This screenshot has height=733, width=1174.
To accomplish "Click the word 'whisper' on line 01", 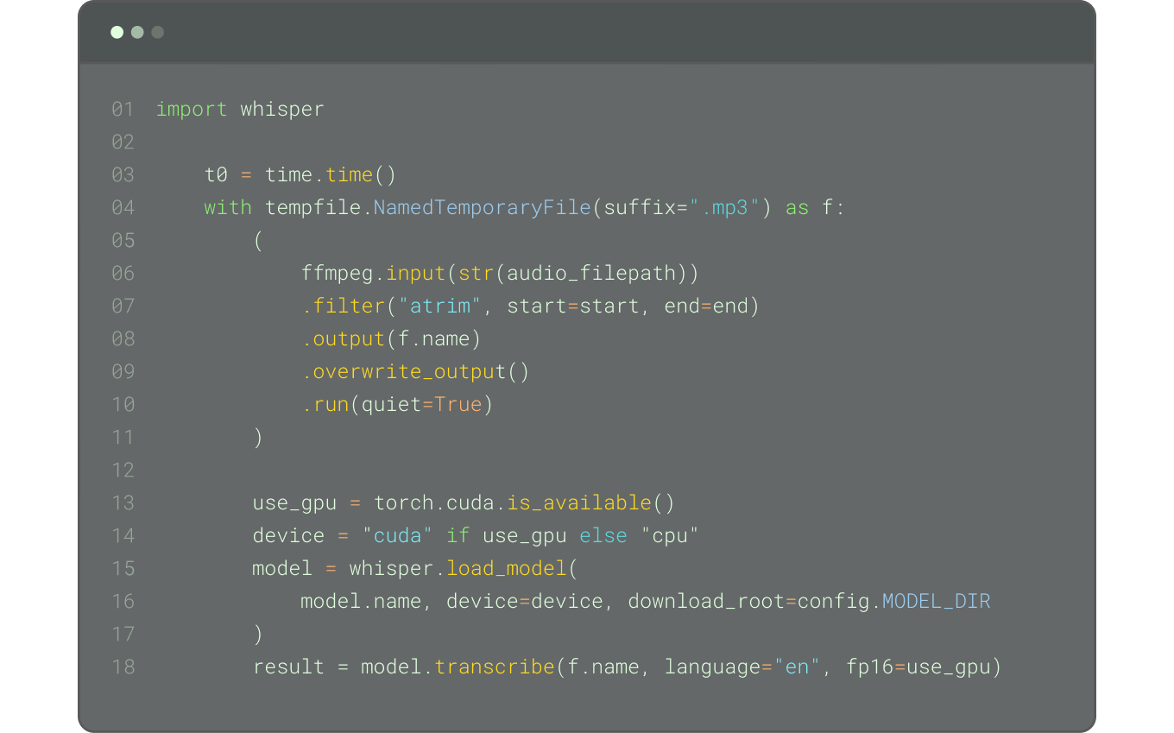I will [282, 110].
